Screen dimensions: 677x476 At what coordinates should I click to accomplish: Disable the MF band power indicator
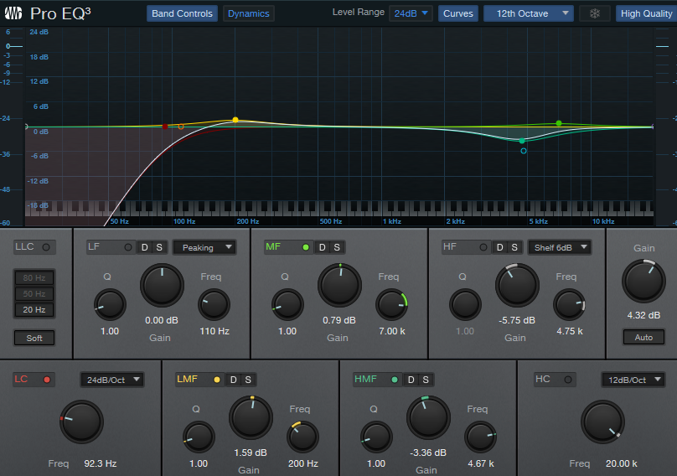tap(305, 247)
